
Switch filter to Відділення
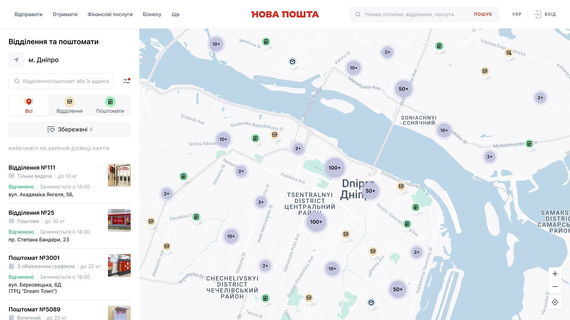[x=69, y=105]
